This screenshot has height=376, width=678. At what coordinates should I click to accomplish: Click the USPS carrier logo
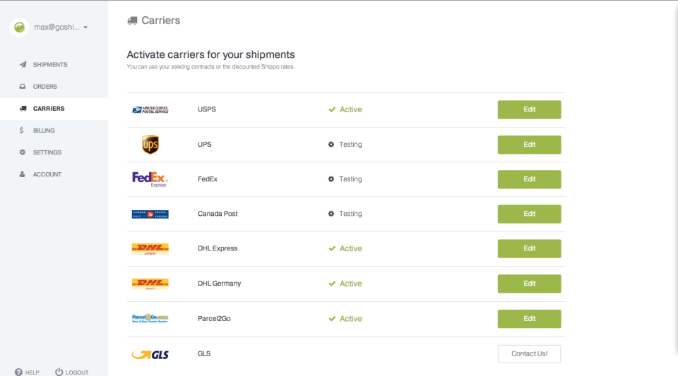(x=150, y=110)
